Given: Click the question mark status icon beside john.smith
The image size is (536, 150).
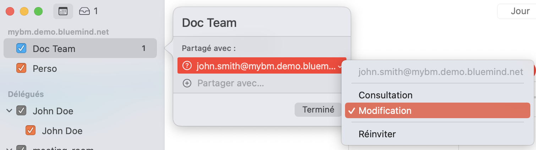Looking at the screenshot, I should pyautogui.click(x=187, y=66).
